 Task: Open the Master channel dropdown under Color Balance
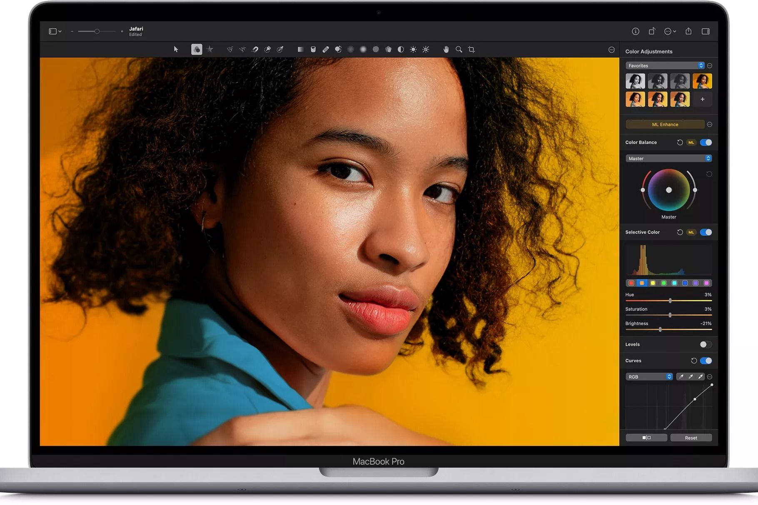pyautogui.click(x=668, y=158)
